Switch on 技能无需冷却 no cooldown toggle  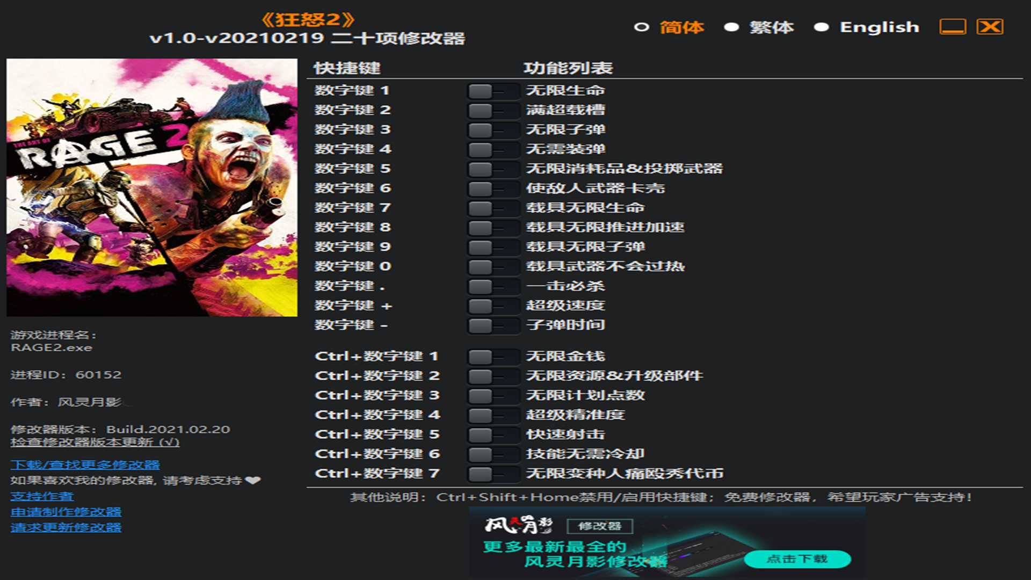492,455
